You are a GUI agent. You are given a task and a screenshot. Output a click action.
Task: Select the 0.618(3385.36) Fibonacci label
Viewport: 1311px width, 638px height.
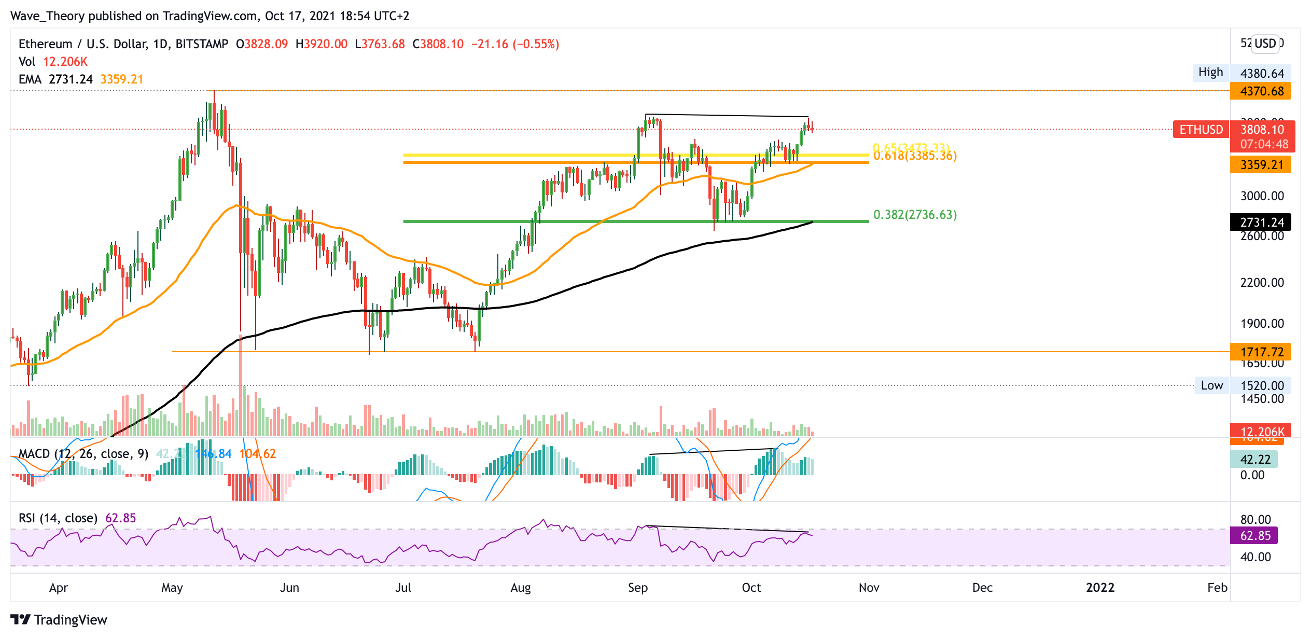[915, 156]
